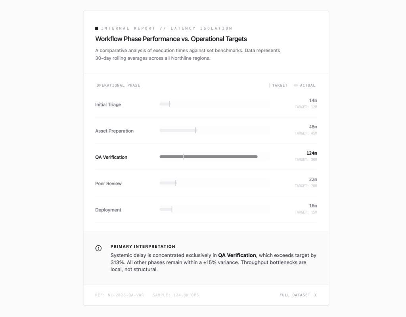Select the Peer Review phase label
Screen dimensions: 406x317
[108, 184]
